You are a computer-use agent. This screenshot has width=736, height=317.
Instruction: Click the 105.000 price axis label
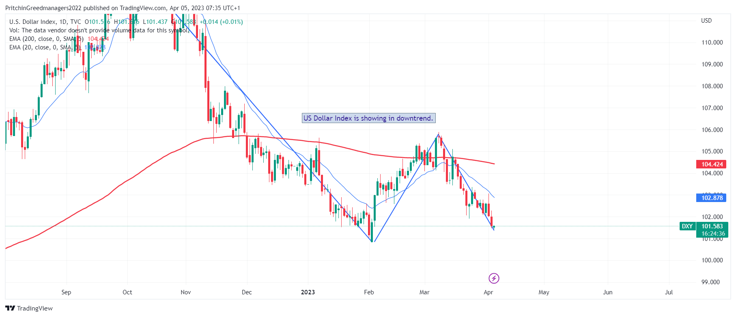[712, 151]
